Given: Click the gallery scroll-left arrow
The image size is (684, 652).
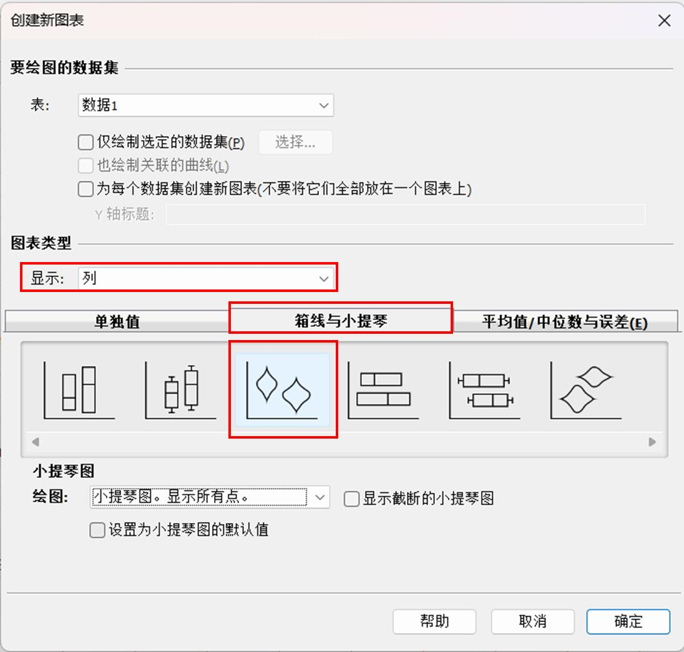Looking at the screenshot, I should [36, 442].
